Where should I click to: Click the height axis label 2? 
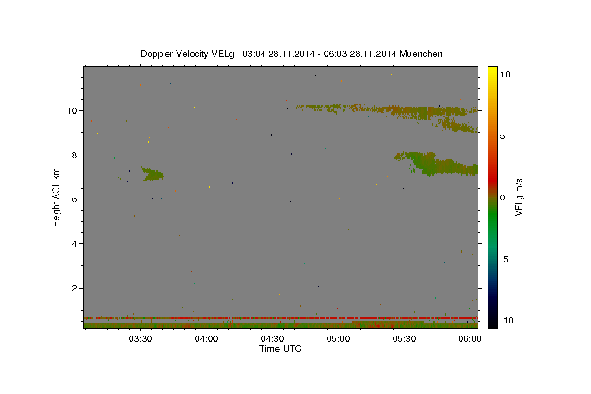pos(75,288)
